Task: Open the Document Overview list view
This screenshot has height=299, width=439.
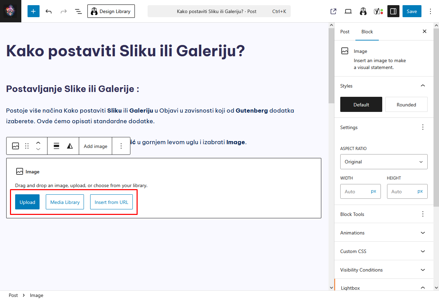Action: (78, 11)
